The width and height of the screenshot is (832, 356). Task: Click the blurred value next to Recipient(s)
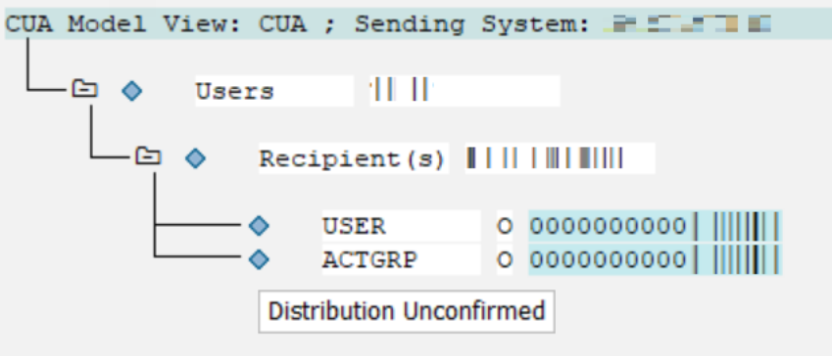[560, 158]
